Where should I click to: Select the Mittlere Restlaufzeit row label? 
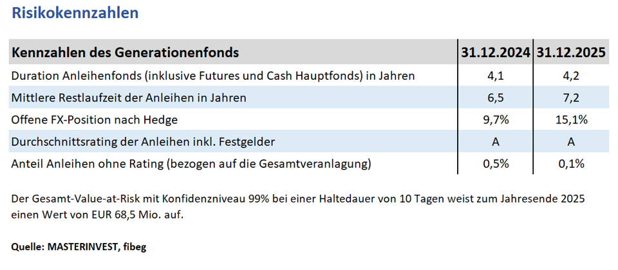129,98
